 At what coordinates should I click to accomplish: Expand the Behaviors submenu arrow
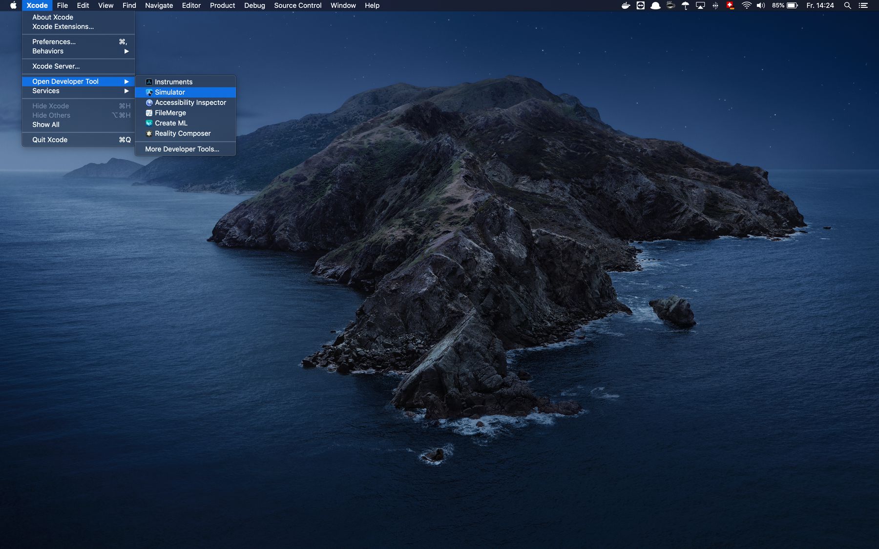[x=126, y=51]
